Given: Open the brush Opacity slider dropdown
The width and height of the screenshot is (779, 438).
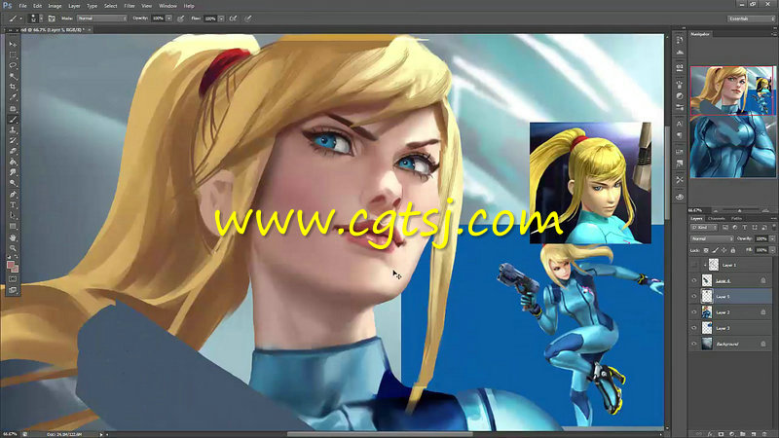Looking at the screenshot, I should click(168, 18).
